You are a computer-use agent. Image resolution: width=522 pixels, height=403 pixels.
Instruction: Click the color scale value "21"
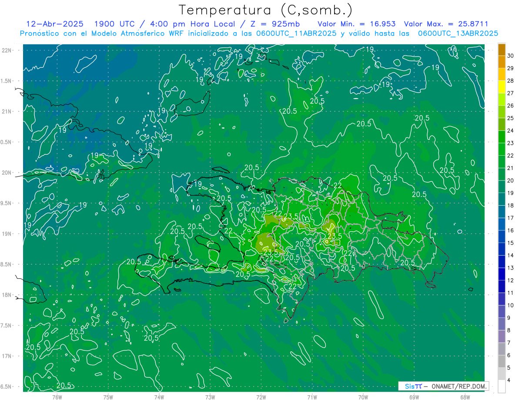511,168
